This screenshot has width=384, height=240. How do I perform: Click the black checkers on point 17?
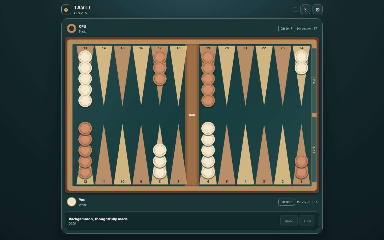point(160,68)
